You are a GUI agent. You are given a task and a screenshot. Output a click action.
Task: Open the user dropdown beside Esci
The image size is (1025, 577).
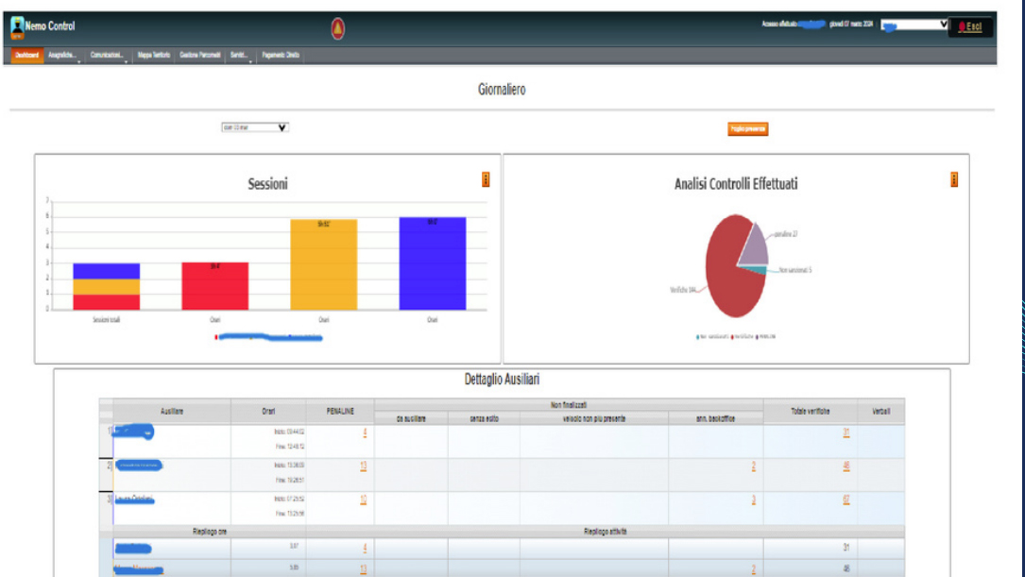click(914, 25)
